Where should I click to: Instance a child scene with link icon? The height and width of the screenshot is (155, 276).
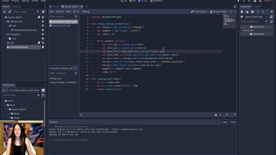coord(9,12)
